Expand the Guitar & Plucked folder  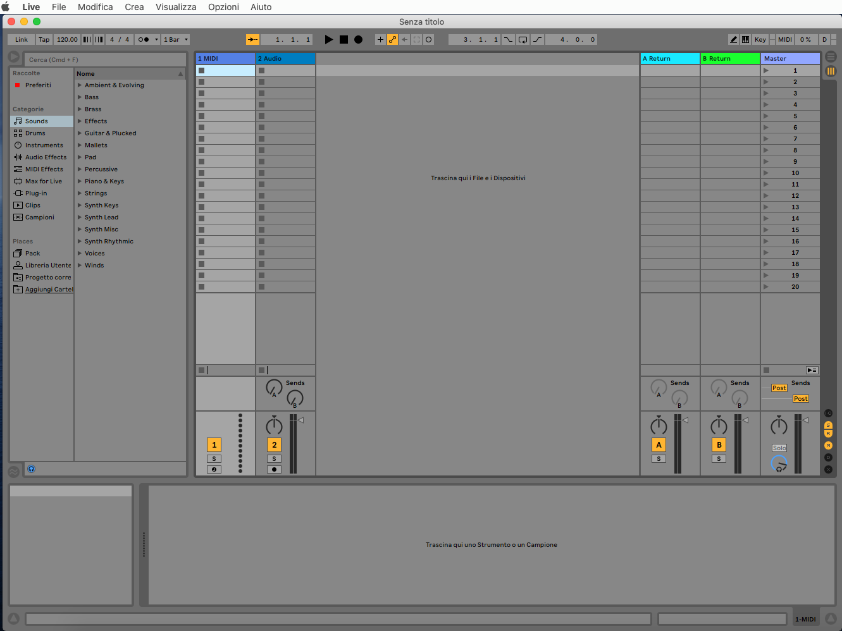coord(80,133)
